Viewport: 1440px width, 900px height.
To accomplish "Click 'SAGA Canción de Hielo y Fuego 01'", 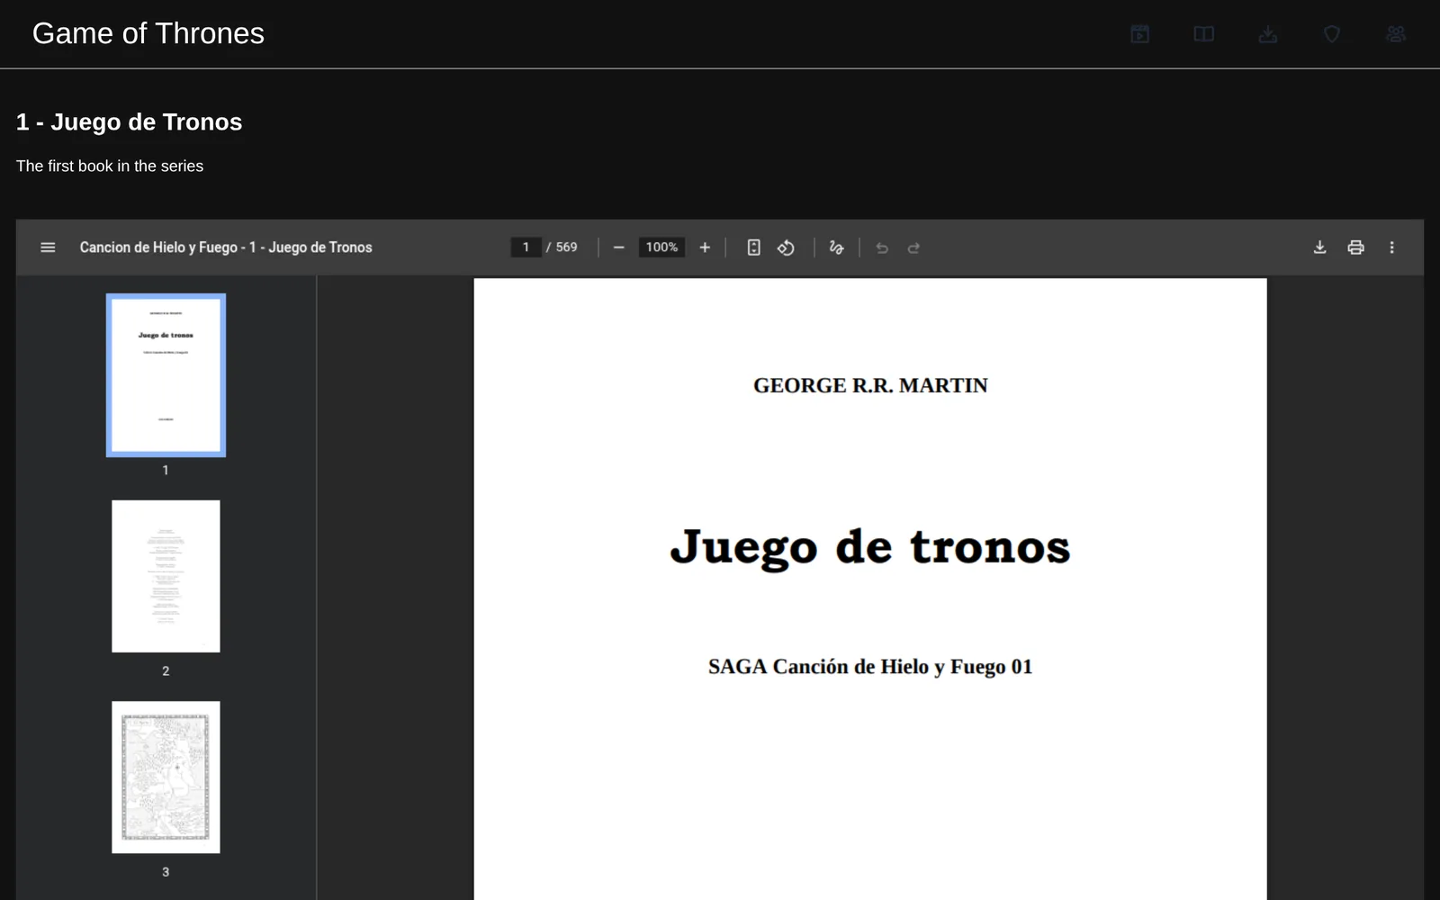I will point(870,667).
